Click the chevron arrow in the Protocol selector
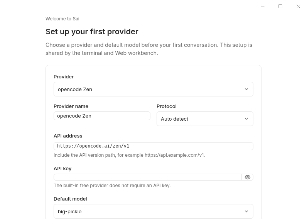 (246, 119)
